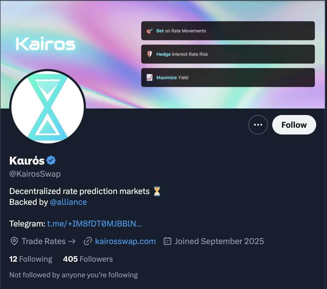Click the Follow button
Image resolution: width=327 pixels, height=289 pixels.
pos(294,125)
